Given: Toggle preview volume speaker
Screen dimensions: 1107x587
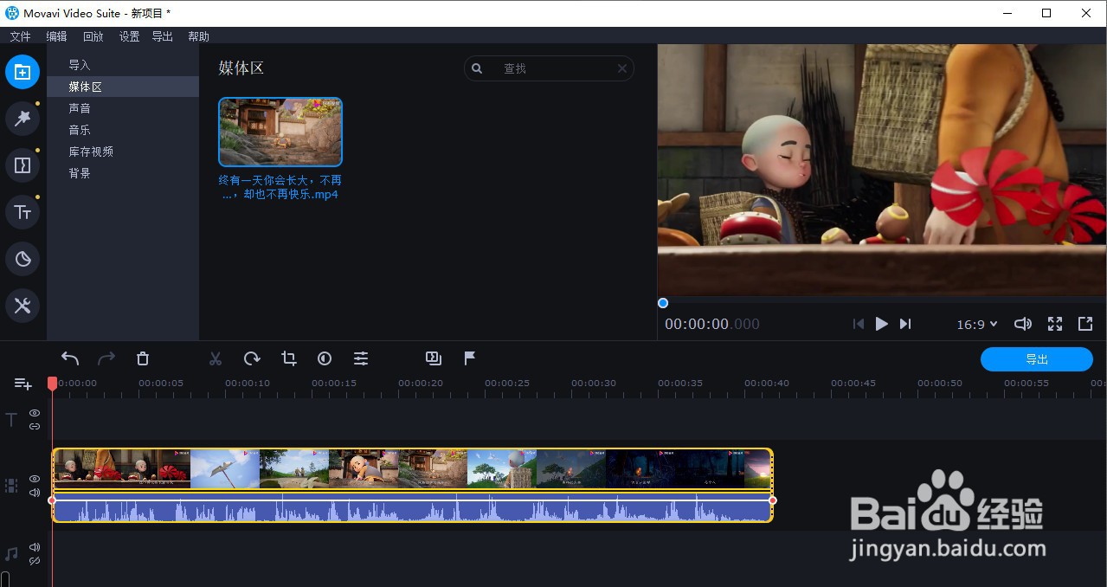Looking at the screenshot, I should tap(1023, 324).
